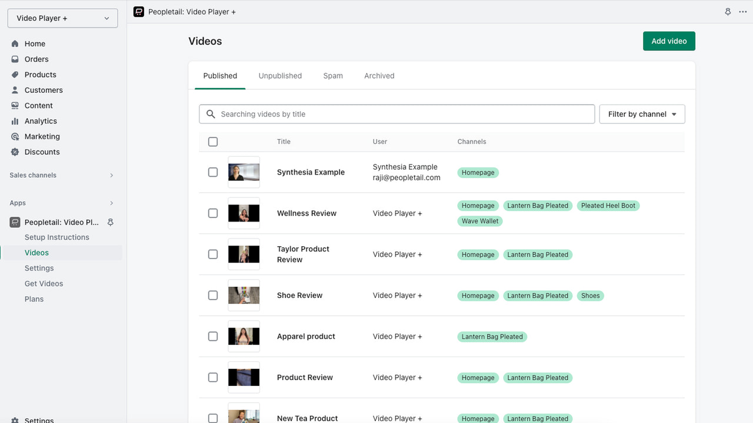
Task: Open the Spam tab
Action: [332, 75]
